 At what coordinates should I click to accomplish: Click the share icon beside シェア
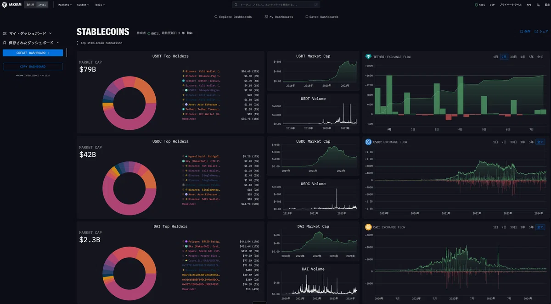pos(536,32)
